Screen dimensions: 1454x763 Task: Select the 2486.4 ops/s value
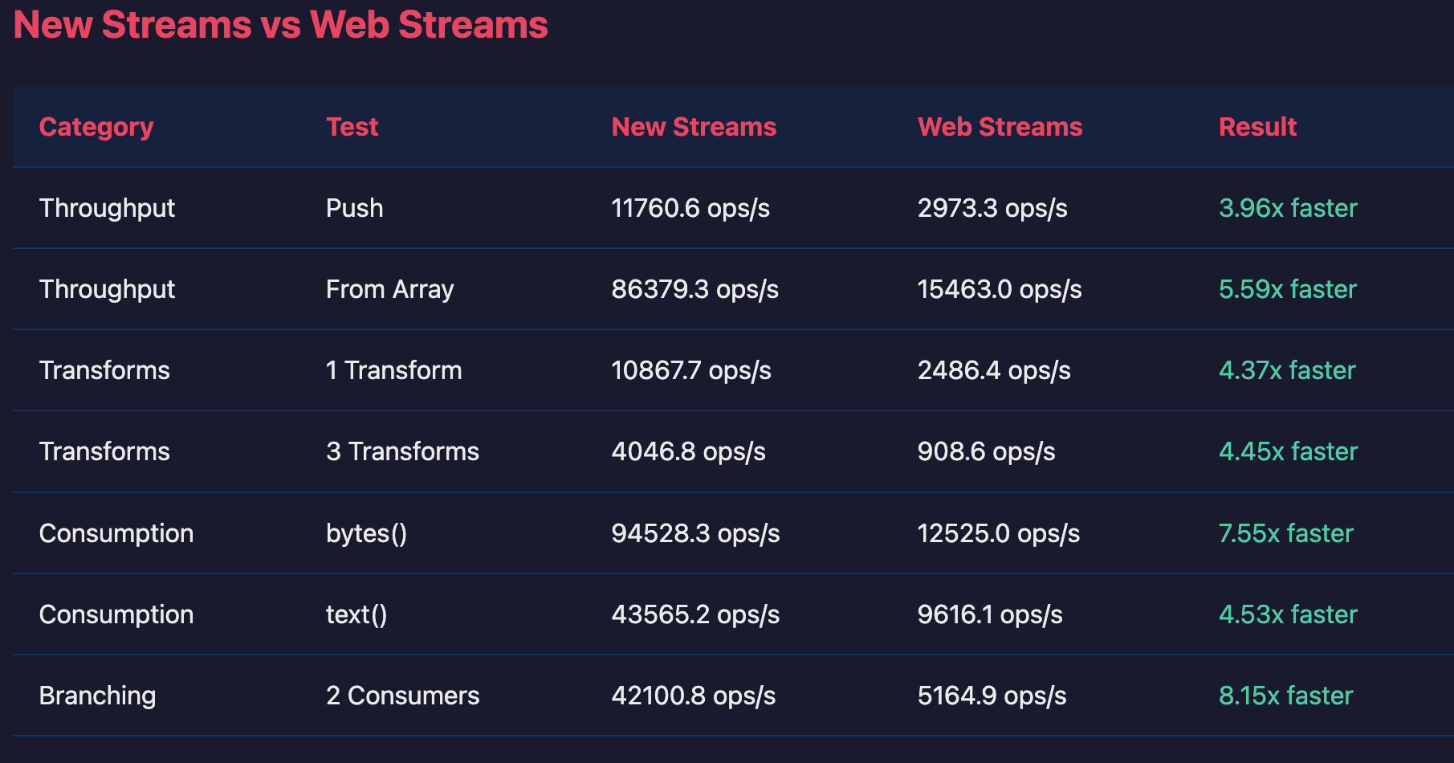coord(994,370)
